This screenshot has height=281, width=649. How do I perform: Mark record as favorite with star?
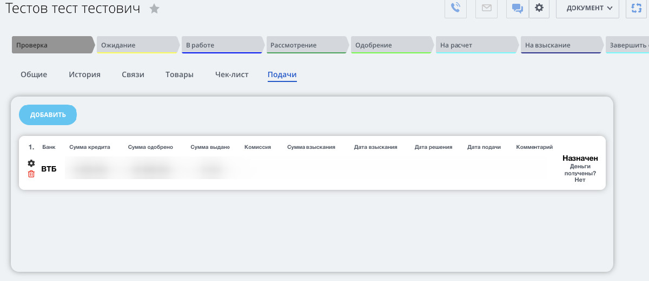(x=155, y=9)
